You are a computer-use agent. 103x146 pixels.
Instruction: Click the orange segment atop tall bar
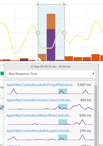point(51,22)
